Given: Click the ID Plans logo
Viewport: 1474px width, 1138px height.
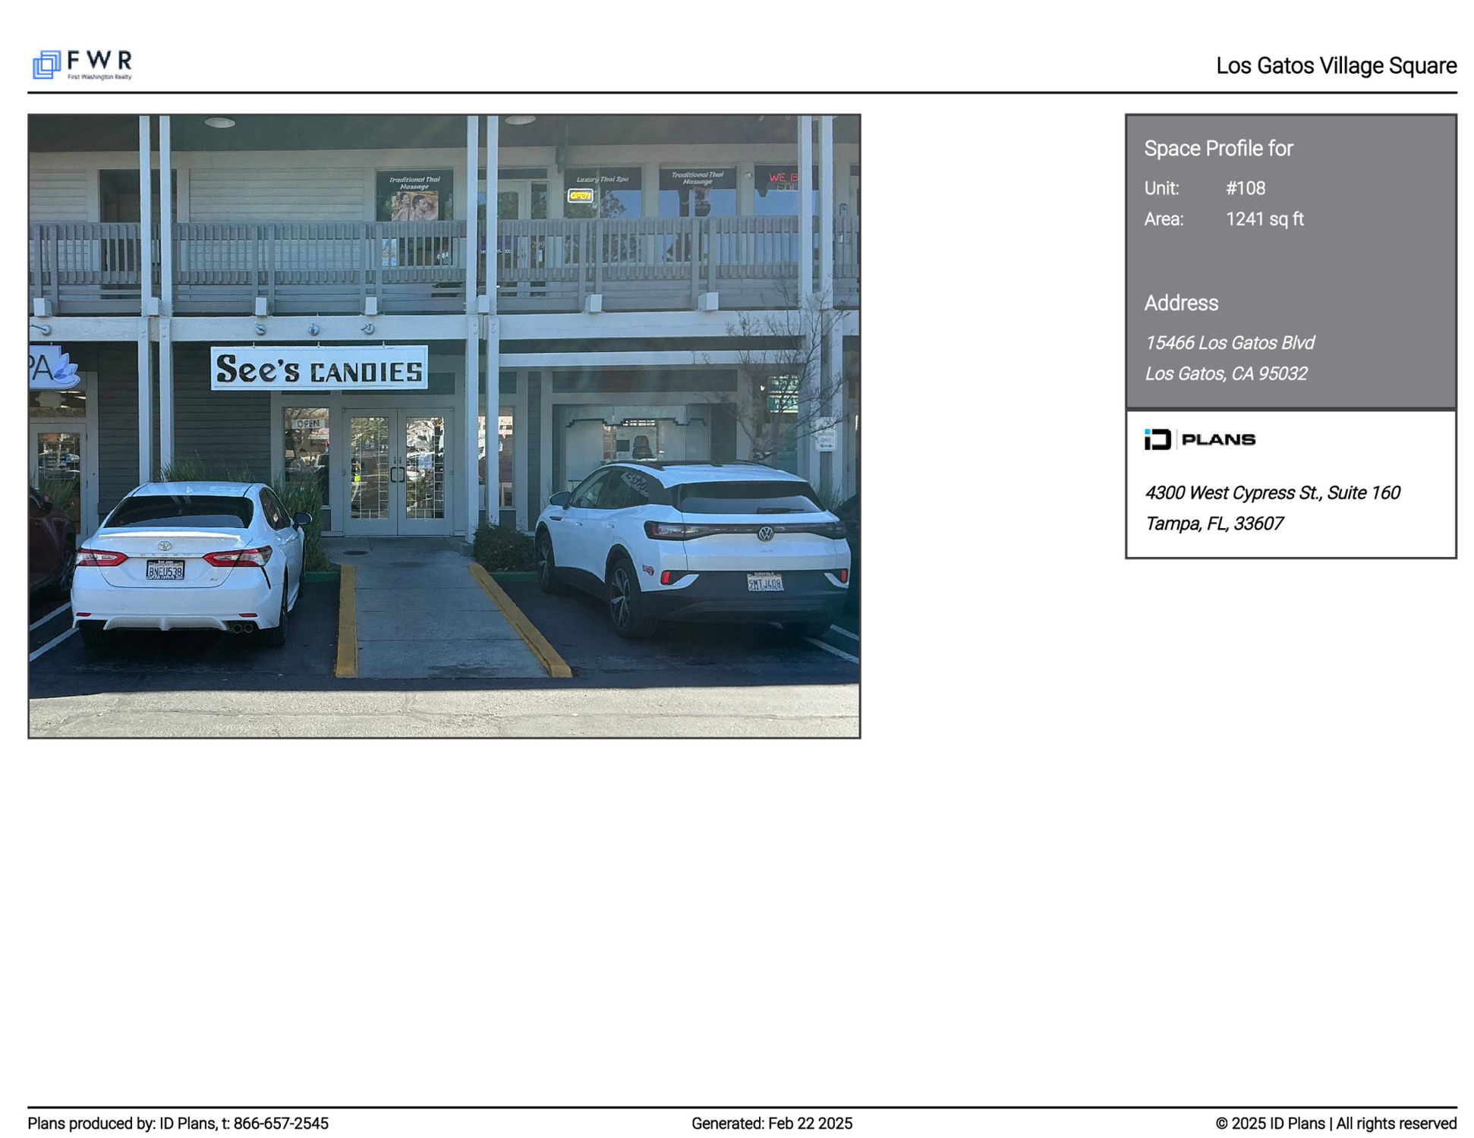Looking at the screenshot, I should (1198, 439).
